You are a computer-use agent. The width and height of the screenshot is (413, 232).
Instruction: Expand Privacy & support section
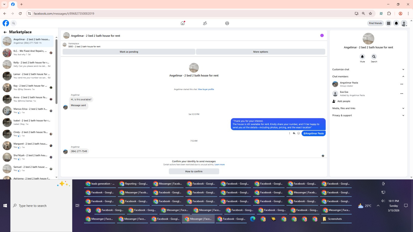pos(368,115)
